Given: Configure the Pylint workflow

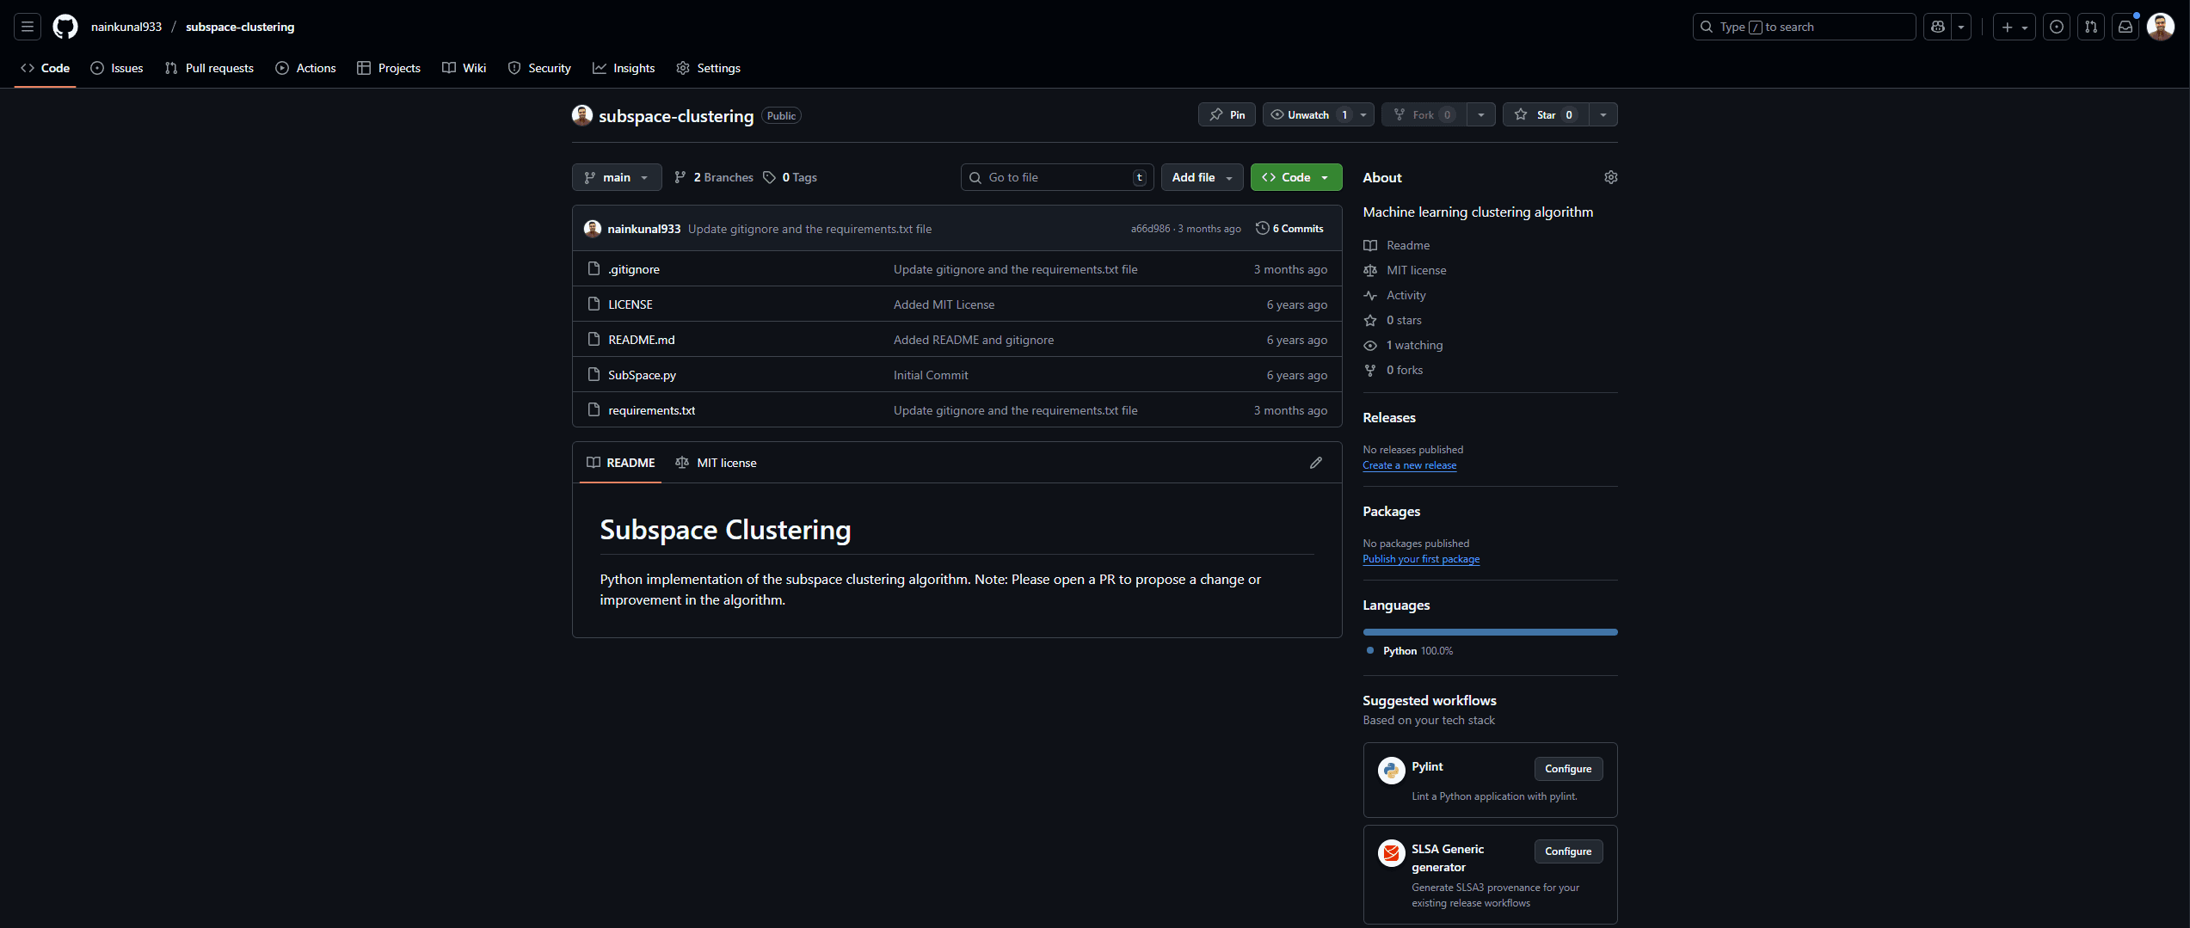Looking at the screenshot, I should (x=1567, y=768).
